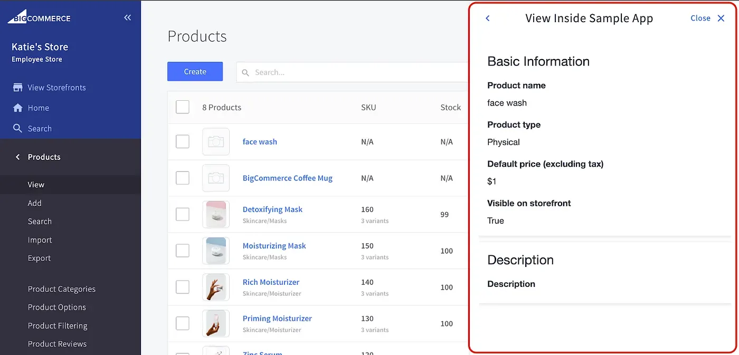Screen dimensions: 739x355
Task: Collapse the Products menu back chevron
Action: pos(18,157)
